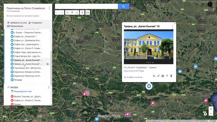
Task: Zoom in with the plus button
Action: [211, 109]
